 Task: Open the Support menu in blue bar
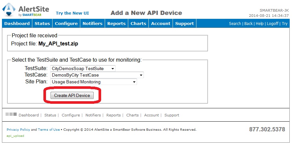(x=185, y=23)
